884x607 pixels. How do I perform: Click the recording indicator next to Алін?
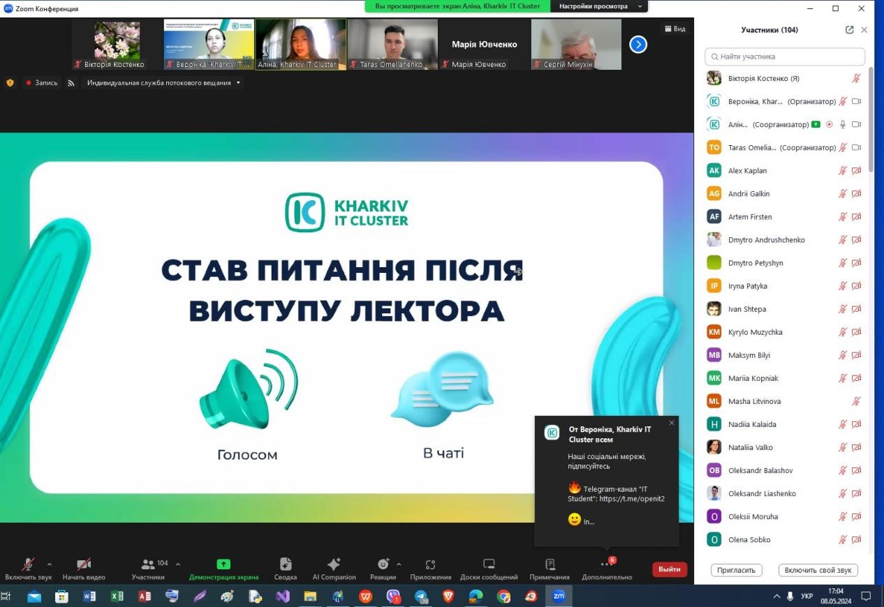pos(830,124)
